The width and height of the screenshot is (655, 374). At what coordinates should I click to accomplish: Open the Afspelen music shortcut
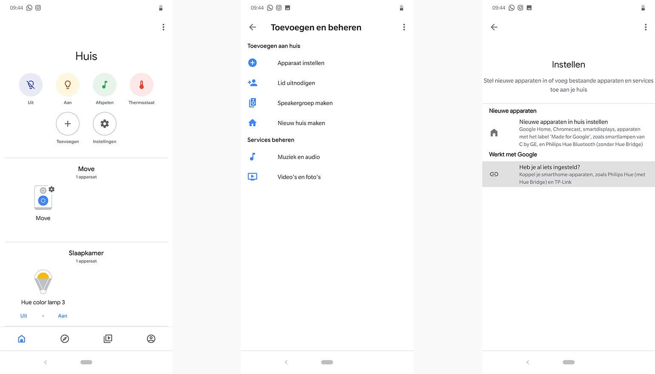(105, 85)
